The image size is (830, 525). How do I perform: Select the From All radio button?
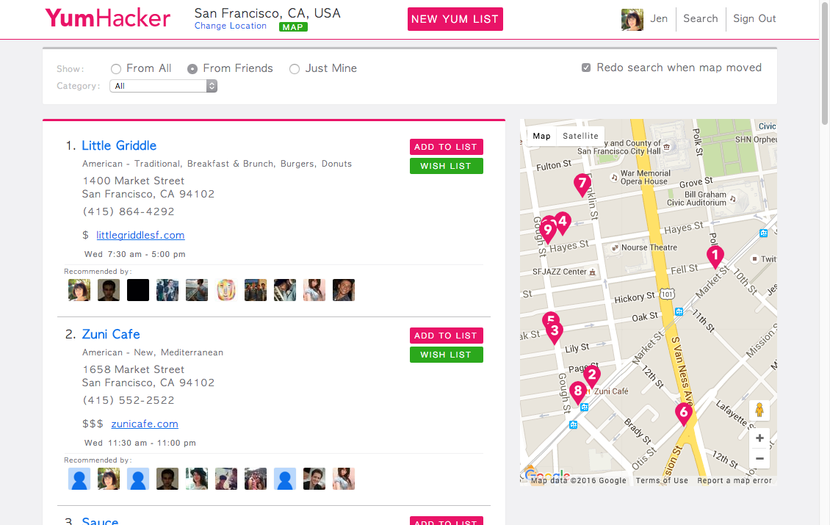click(116, 69)
